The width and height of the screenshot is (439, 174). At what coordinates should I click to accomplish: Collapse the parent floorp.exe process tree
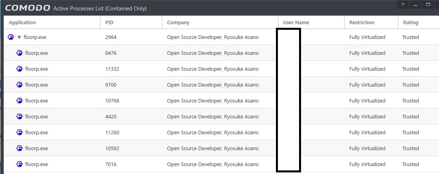(x=19, y=37)
